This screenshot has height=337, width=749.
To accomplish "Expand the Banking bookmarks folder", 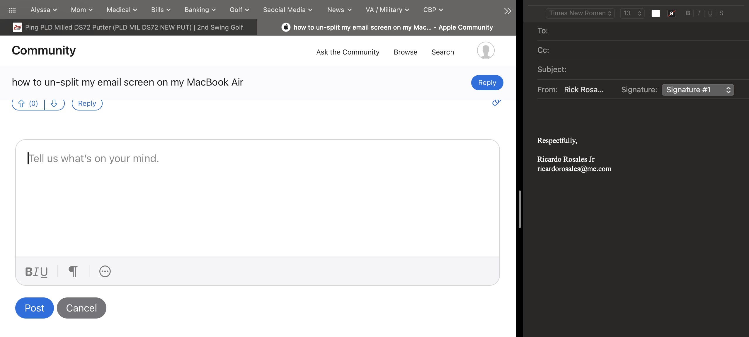I will [x=200, y=10].
